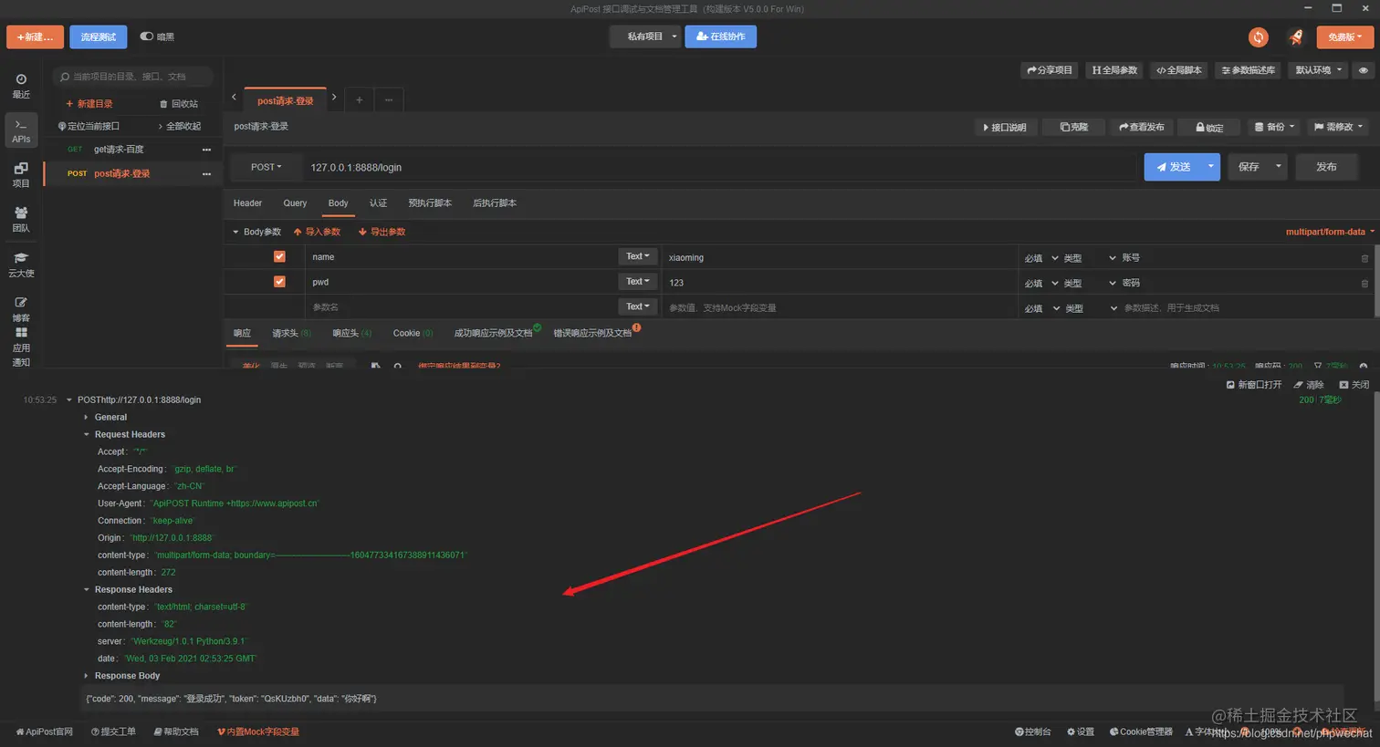
Task: Switch to the Query tab
Action: pos(295,203)
